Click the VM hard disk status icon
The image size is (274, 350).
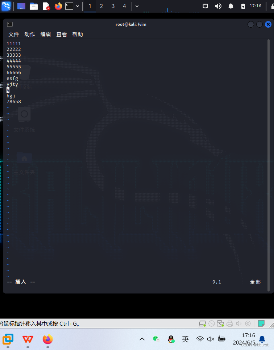coord(202,323)
